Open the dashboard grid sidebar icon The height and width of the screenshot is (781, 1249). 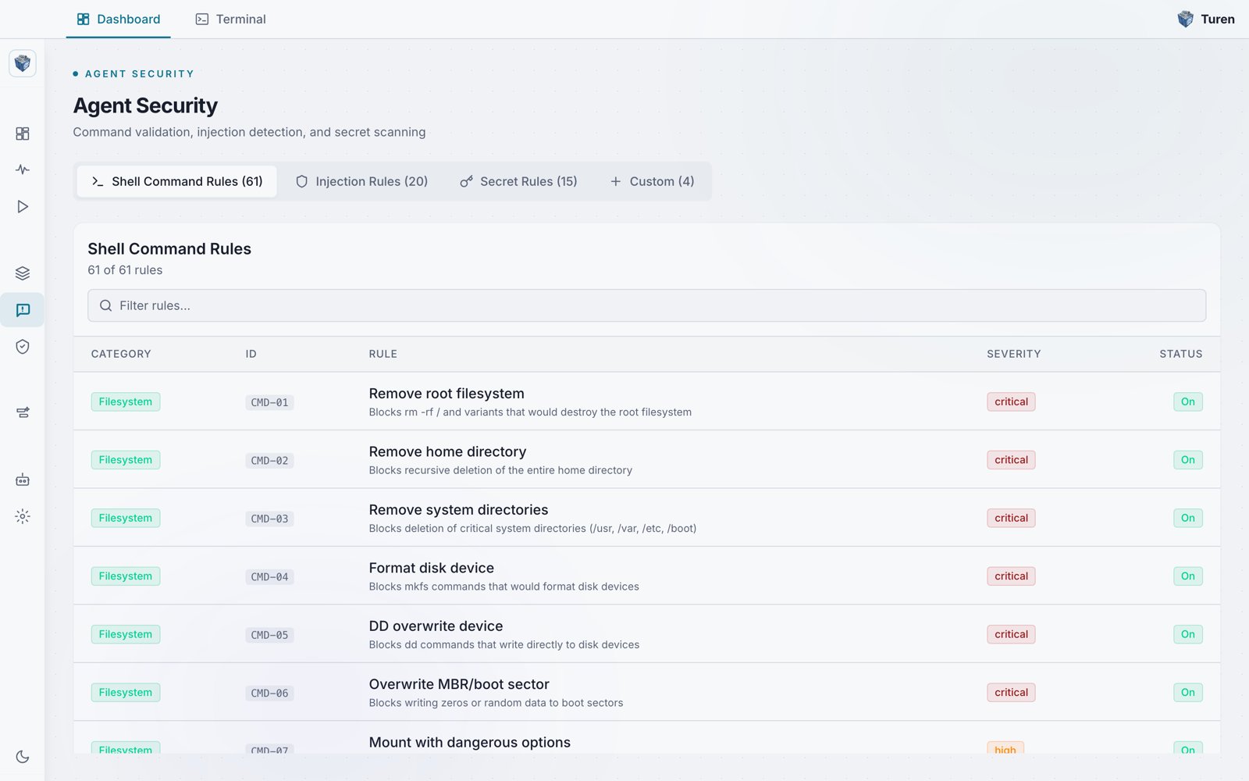(x=23, y=134)
